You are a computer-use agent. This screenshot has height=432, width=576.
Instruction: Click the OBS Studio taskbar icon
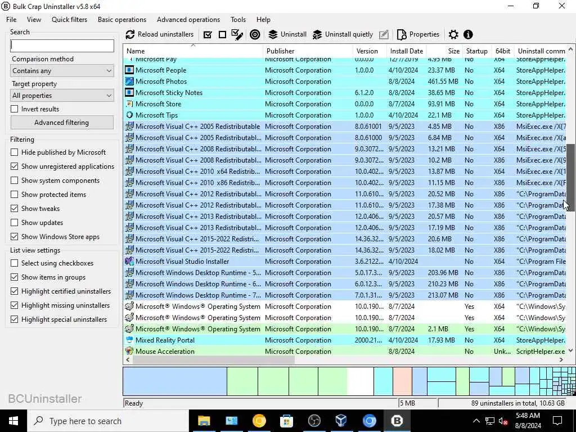click(x=314, y=421)
